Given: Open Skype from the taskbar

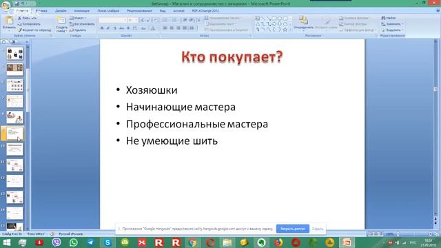Looking at the screenshot, I should (107, 242).
